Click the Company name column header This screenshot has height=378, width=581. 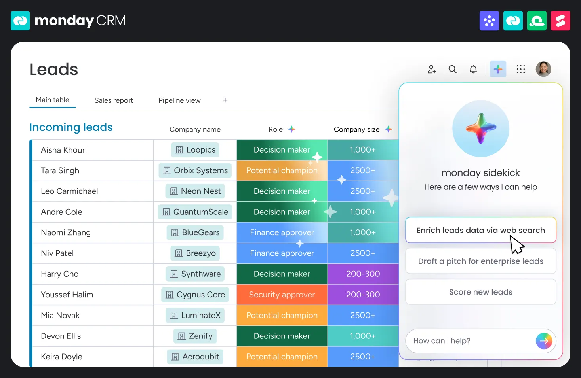click(195, 129)
